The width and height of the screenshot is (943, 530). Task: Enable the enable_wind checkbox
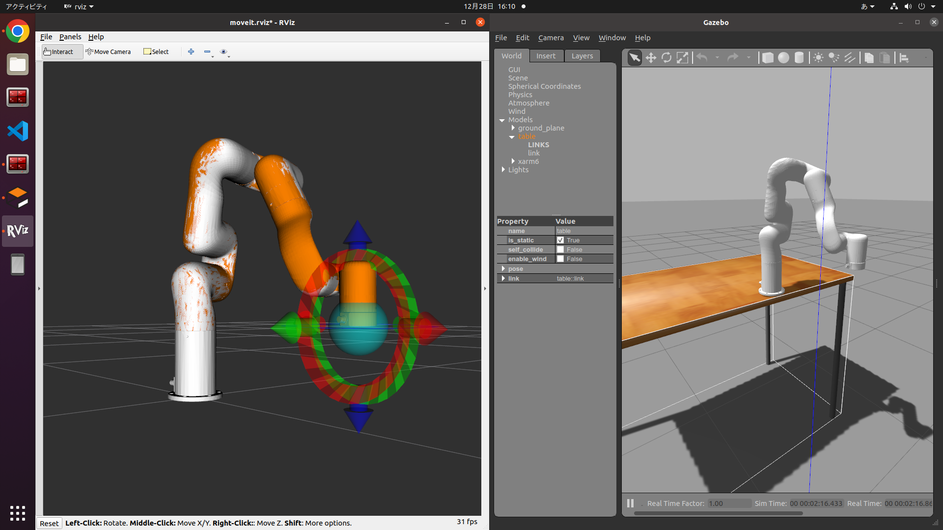(x=560, y=259)
